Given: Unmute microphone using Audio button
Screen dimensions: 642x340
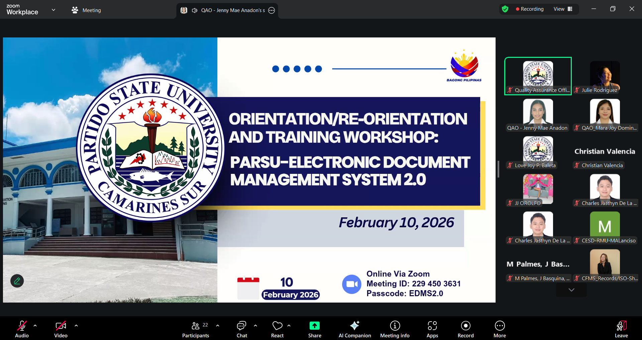Looking at the screenshot, I should coord(22,329).
